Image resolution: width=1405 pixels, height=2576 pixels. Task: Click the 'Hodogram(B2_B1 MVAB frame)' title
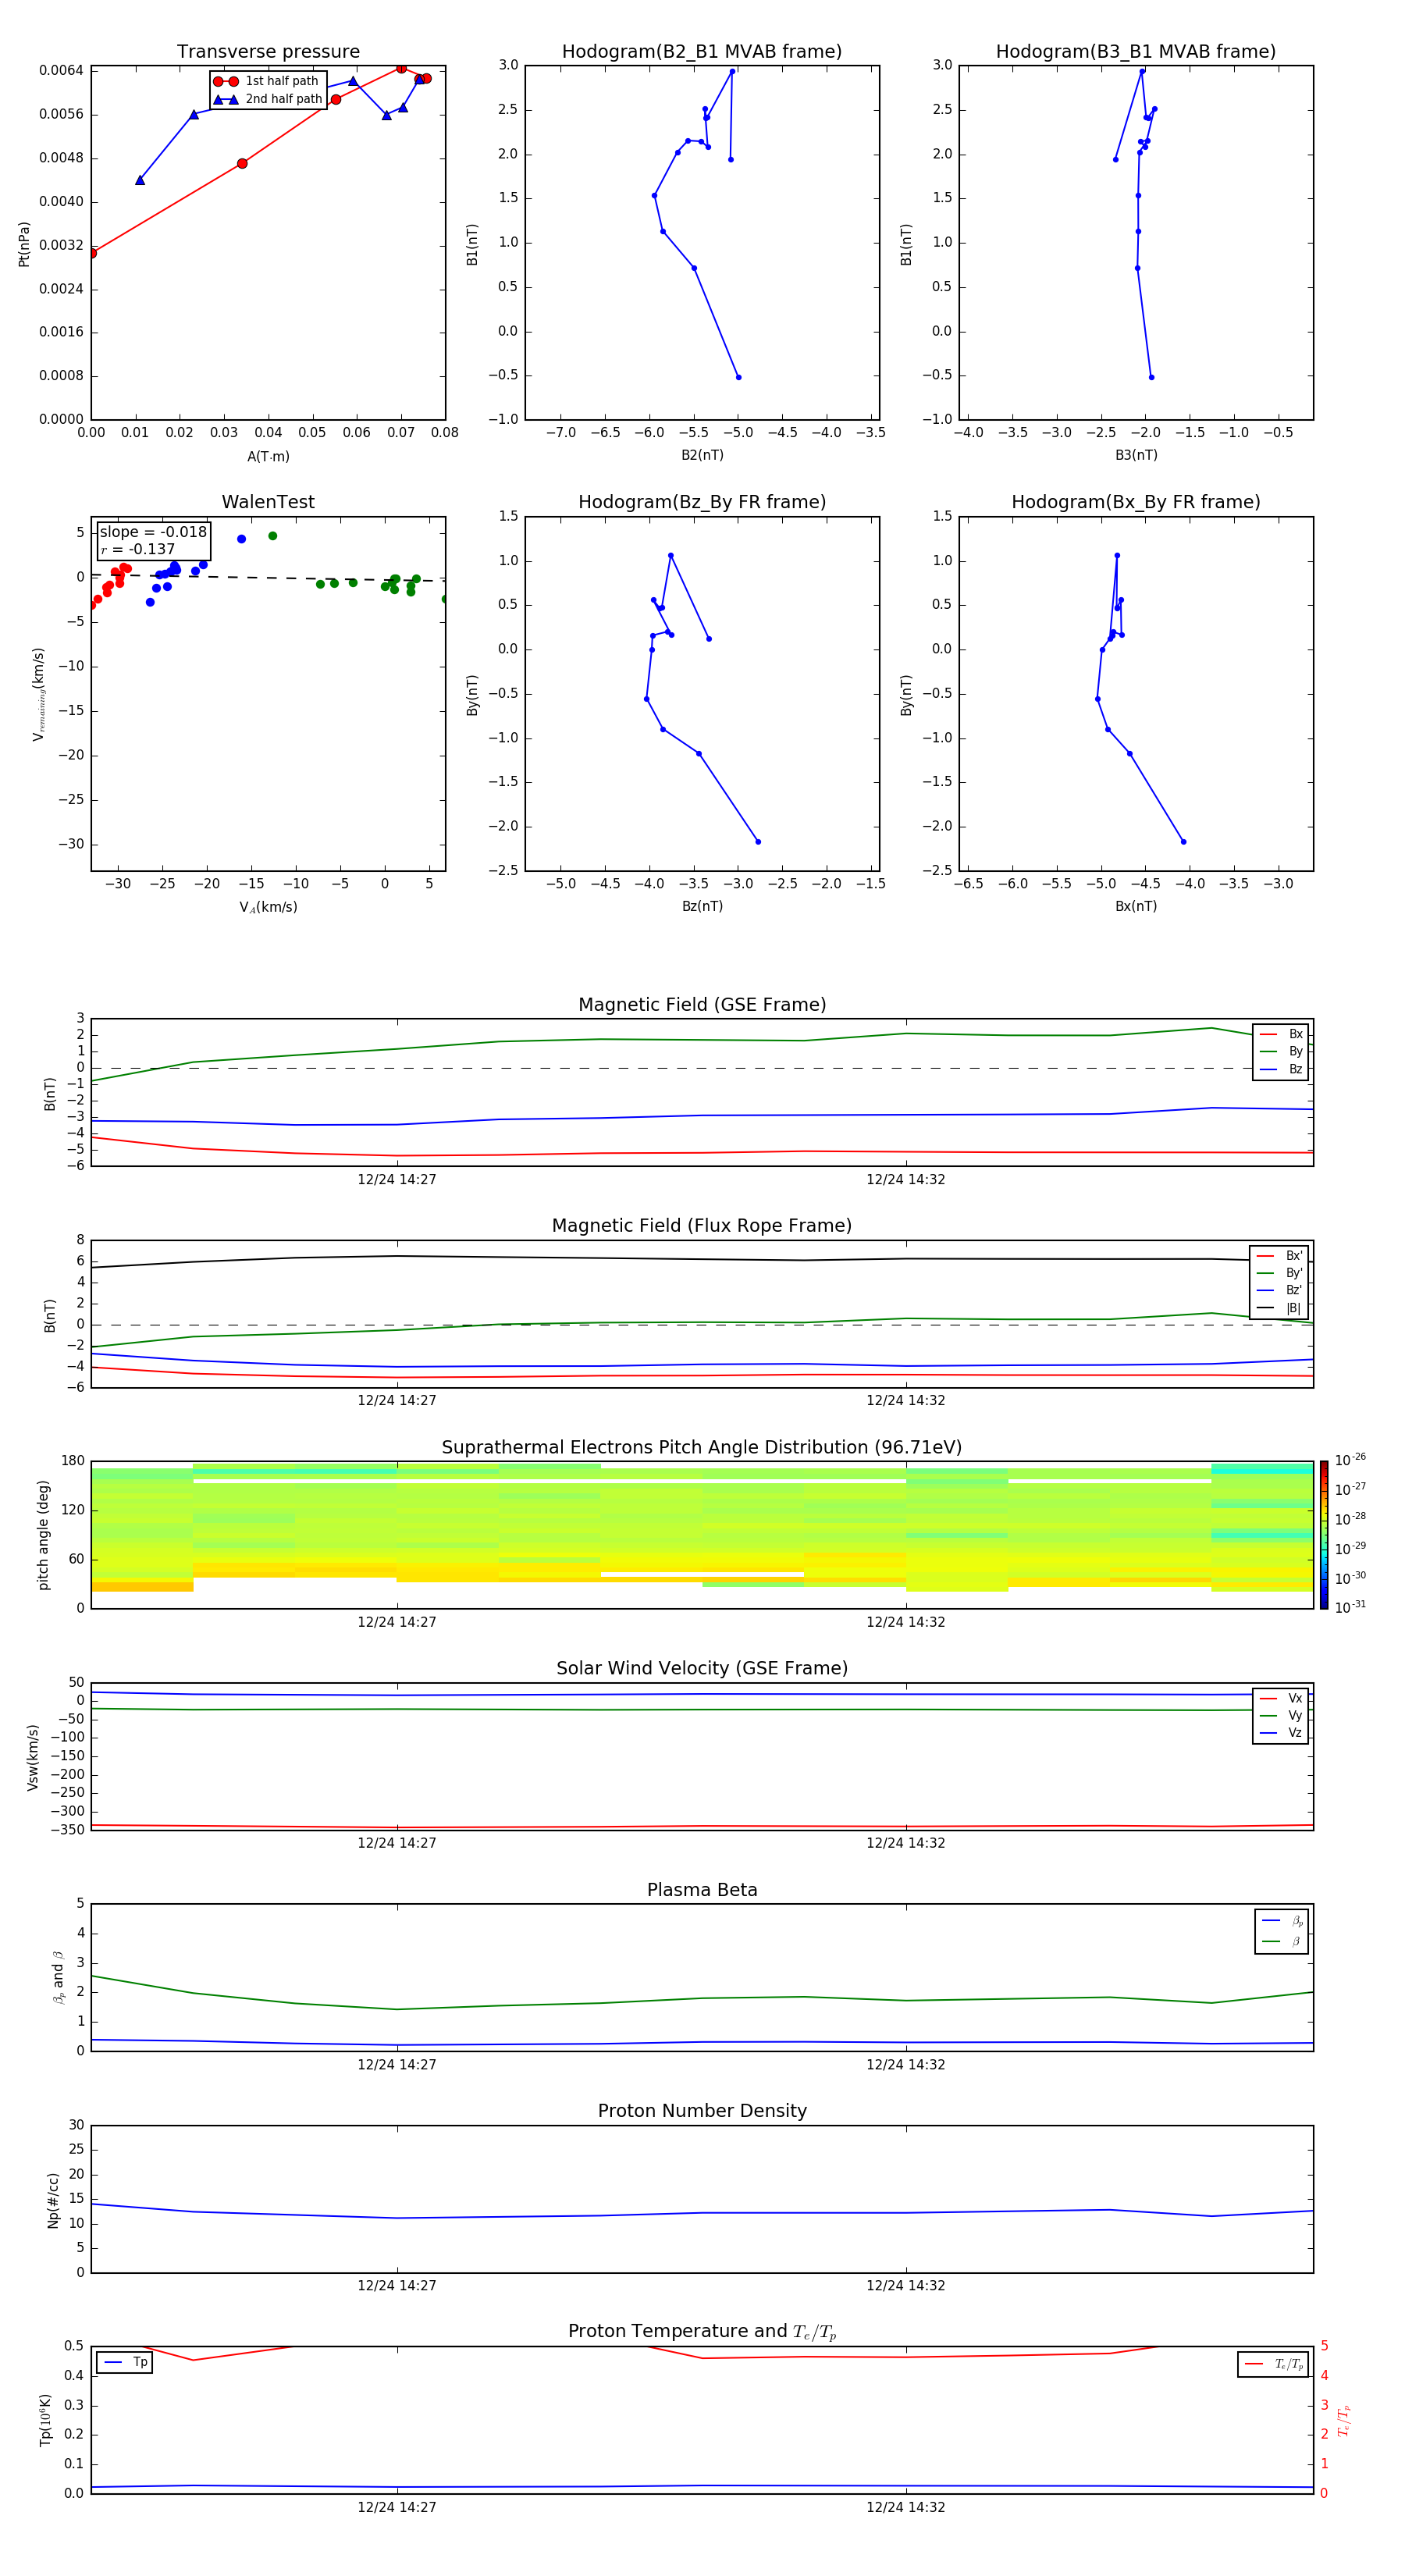702,52
